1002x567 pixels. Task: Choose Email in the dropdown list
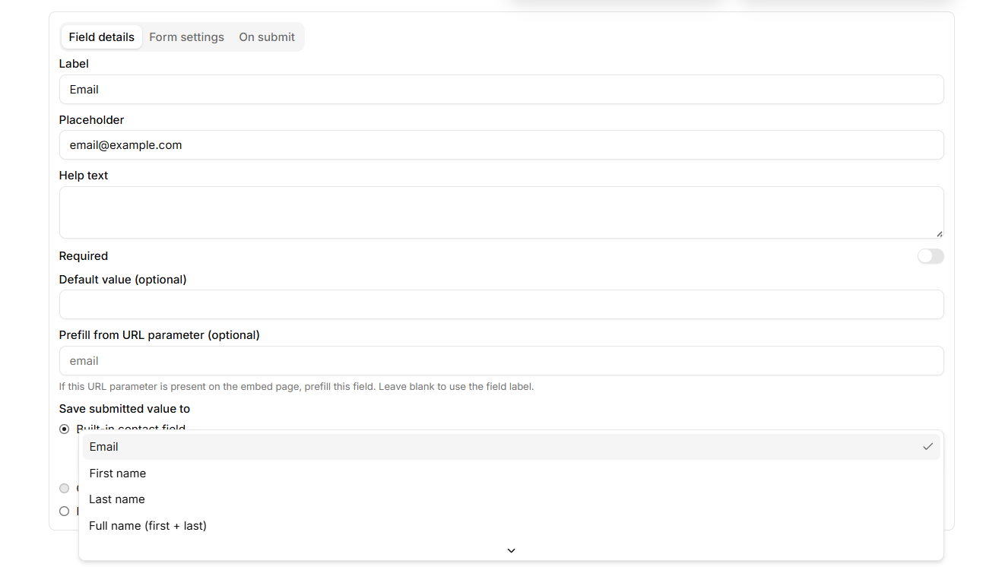pyautogui.click(x=511, y=447)
